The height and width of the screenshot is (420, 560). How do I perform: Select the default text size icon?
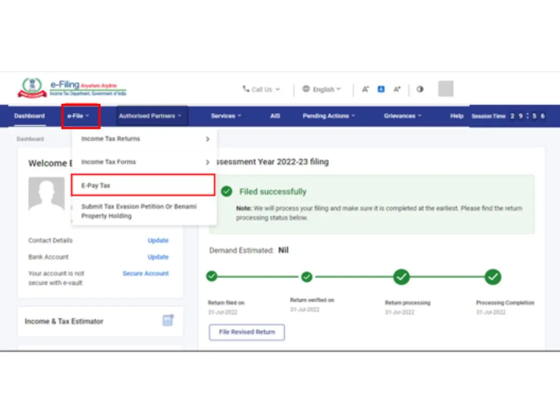point(381,89)
